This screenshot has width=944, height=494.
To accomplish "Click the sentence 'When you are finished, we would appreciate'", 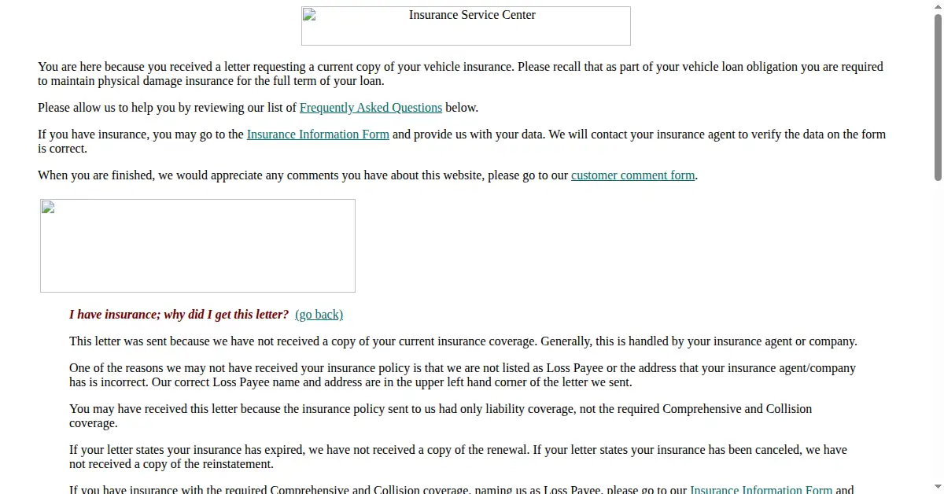I will pos(367,175).
